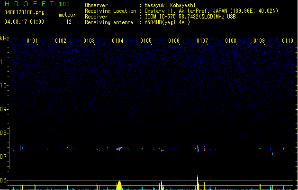Click time marker 0101
This screenshot has height=190, width=298.
(x=32, y=41)
